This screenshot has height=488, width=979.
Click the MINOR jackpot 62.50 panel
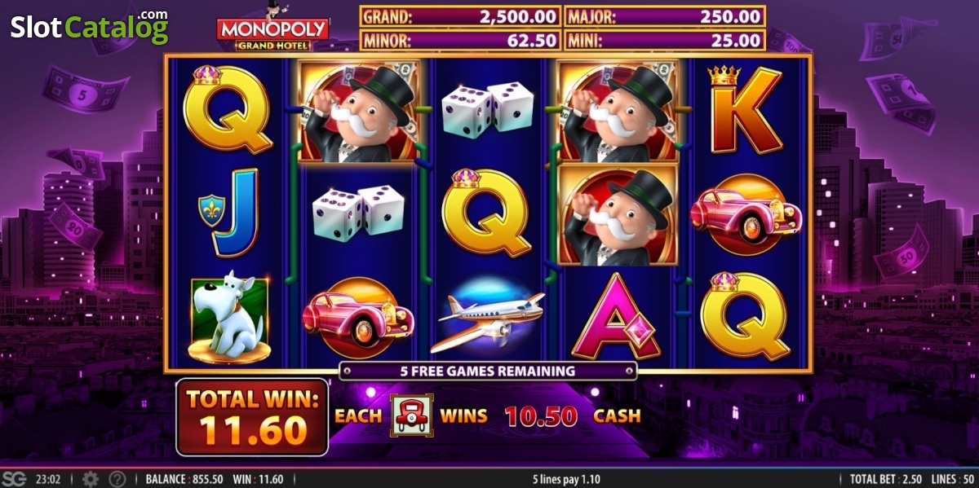coord(460,40)
